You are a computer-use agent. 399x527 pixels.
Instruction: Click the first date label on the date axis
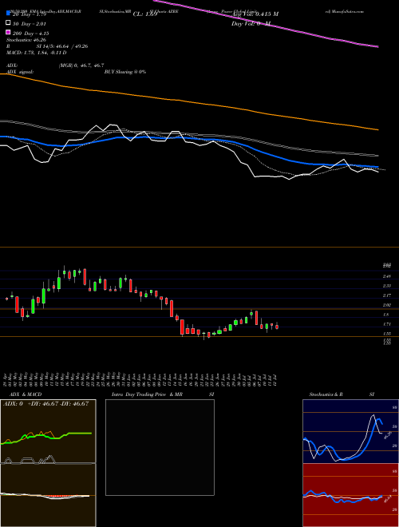click(6, 378)
